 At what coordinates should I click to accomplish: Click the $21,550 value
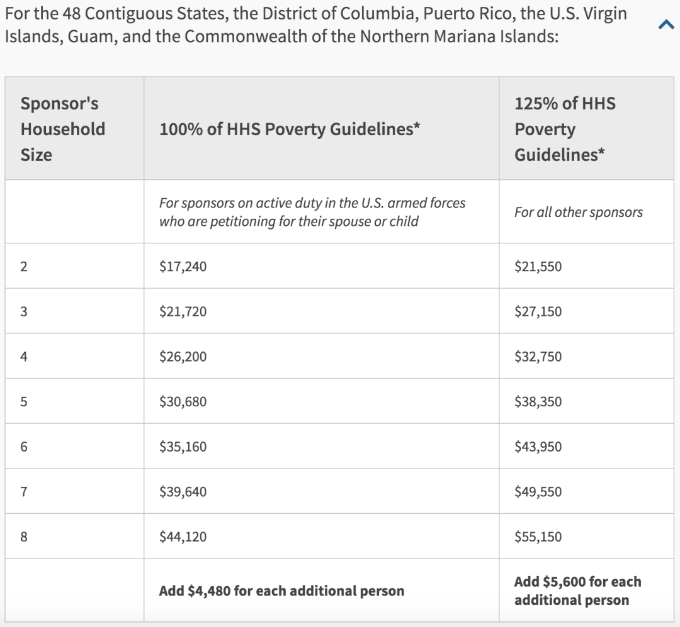tap(538, 267)
